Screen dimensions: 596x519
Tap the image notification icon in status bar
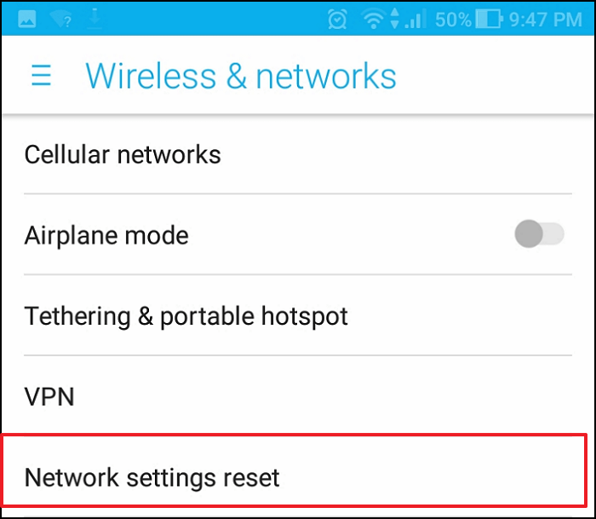[x=27, y=19]
